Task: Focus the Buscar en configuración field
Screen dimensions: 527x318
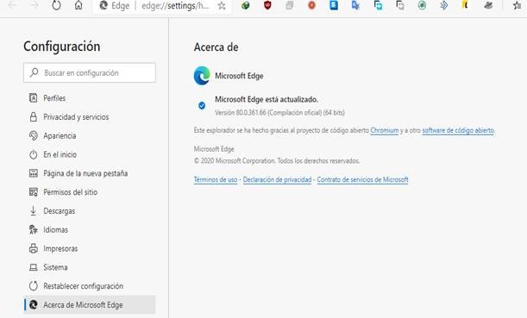Action: [90, 72]
